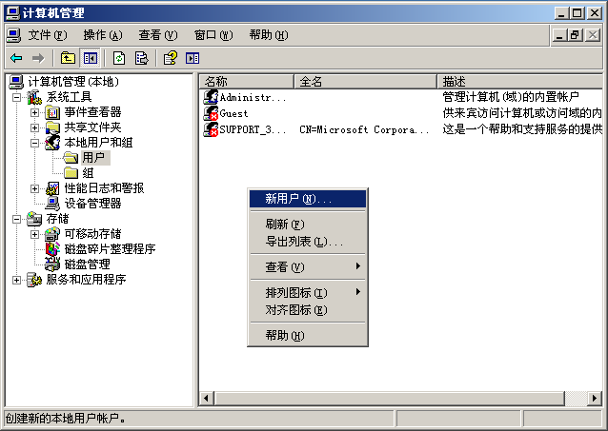Click the horizontal scrollbar left arrow
608x431 pixels.
[x=206, y=398]
